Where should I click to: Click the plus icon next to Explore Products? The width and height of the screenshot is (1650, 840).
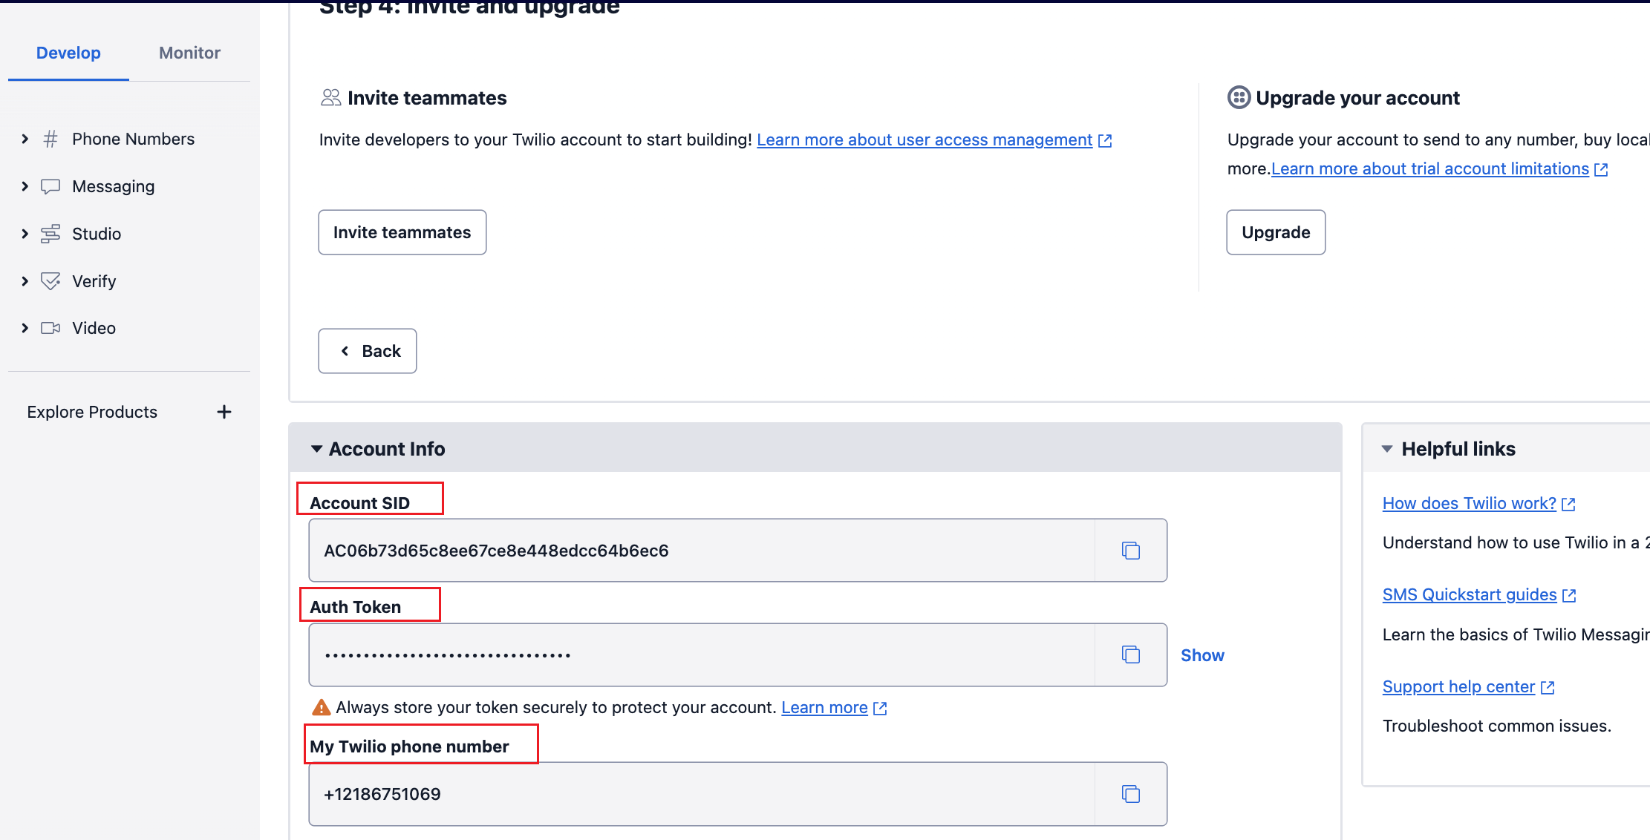pyautogui.click(x=224, y=412)
